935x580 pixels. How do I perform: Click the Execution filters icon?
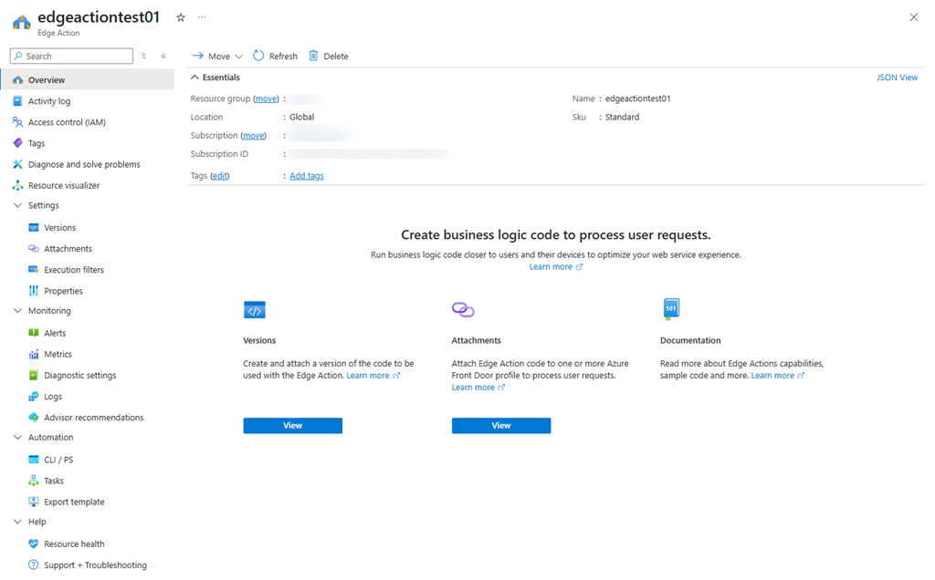pyautogui.click(x=34, y=270)
